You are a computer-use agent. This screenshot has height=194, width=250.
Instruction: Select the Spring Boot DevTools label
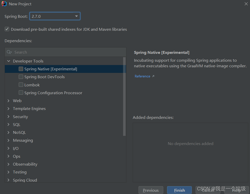tap(44, 77)
